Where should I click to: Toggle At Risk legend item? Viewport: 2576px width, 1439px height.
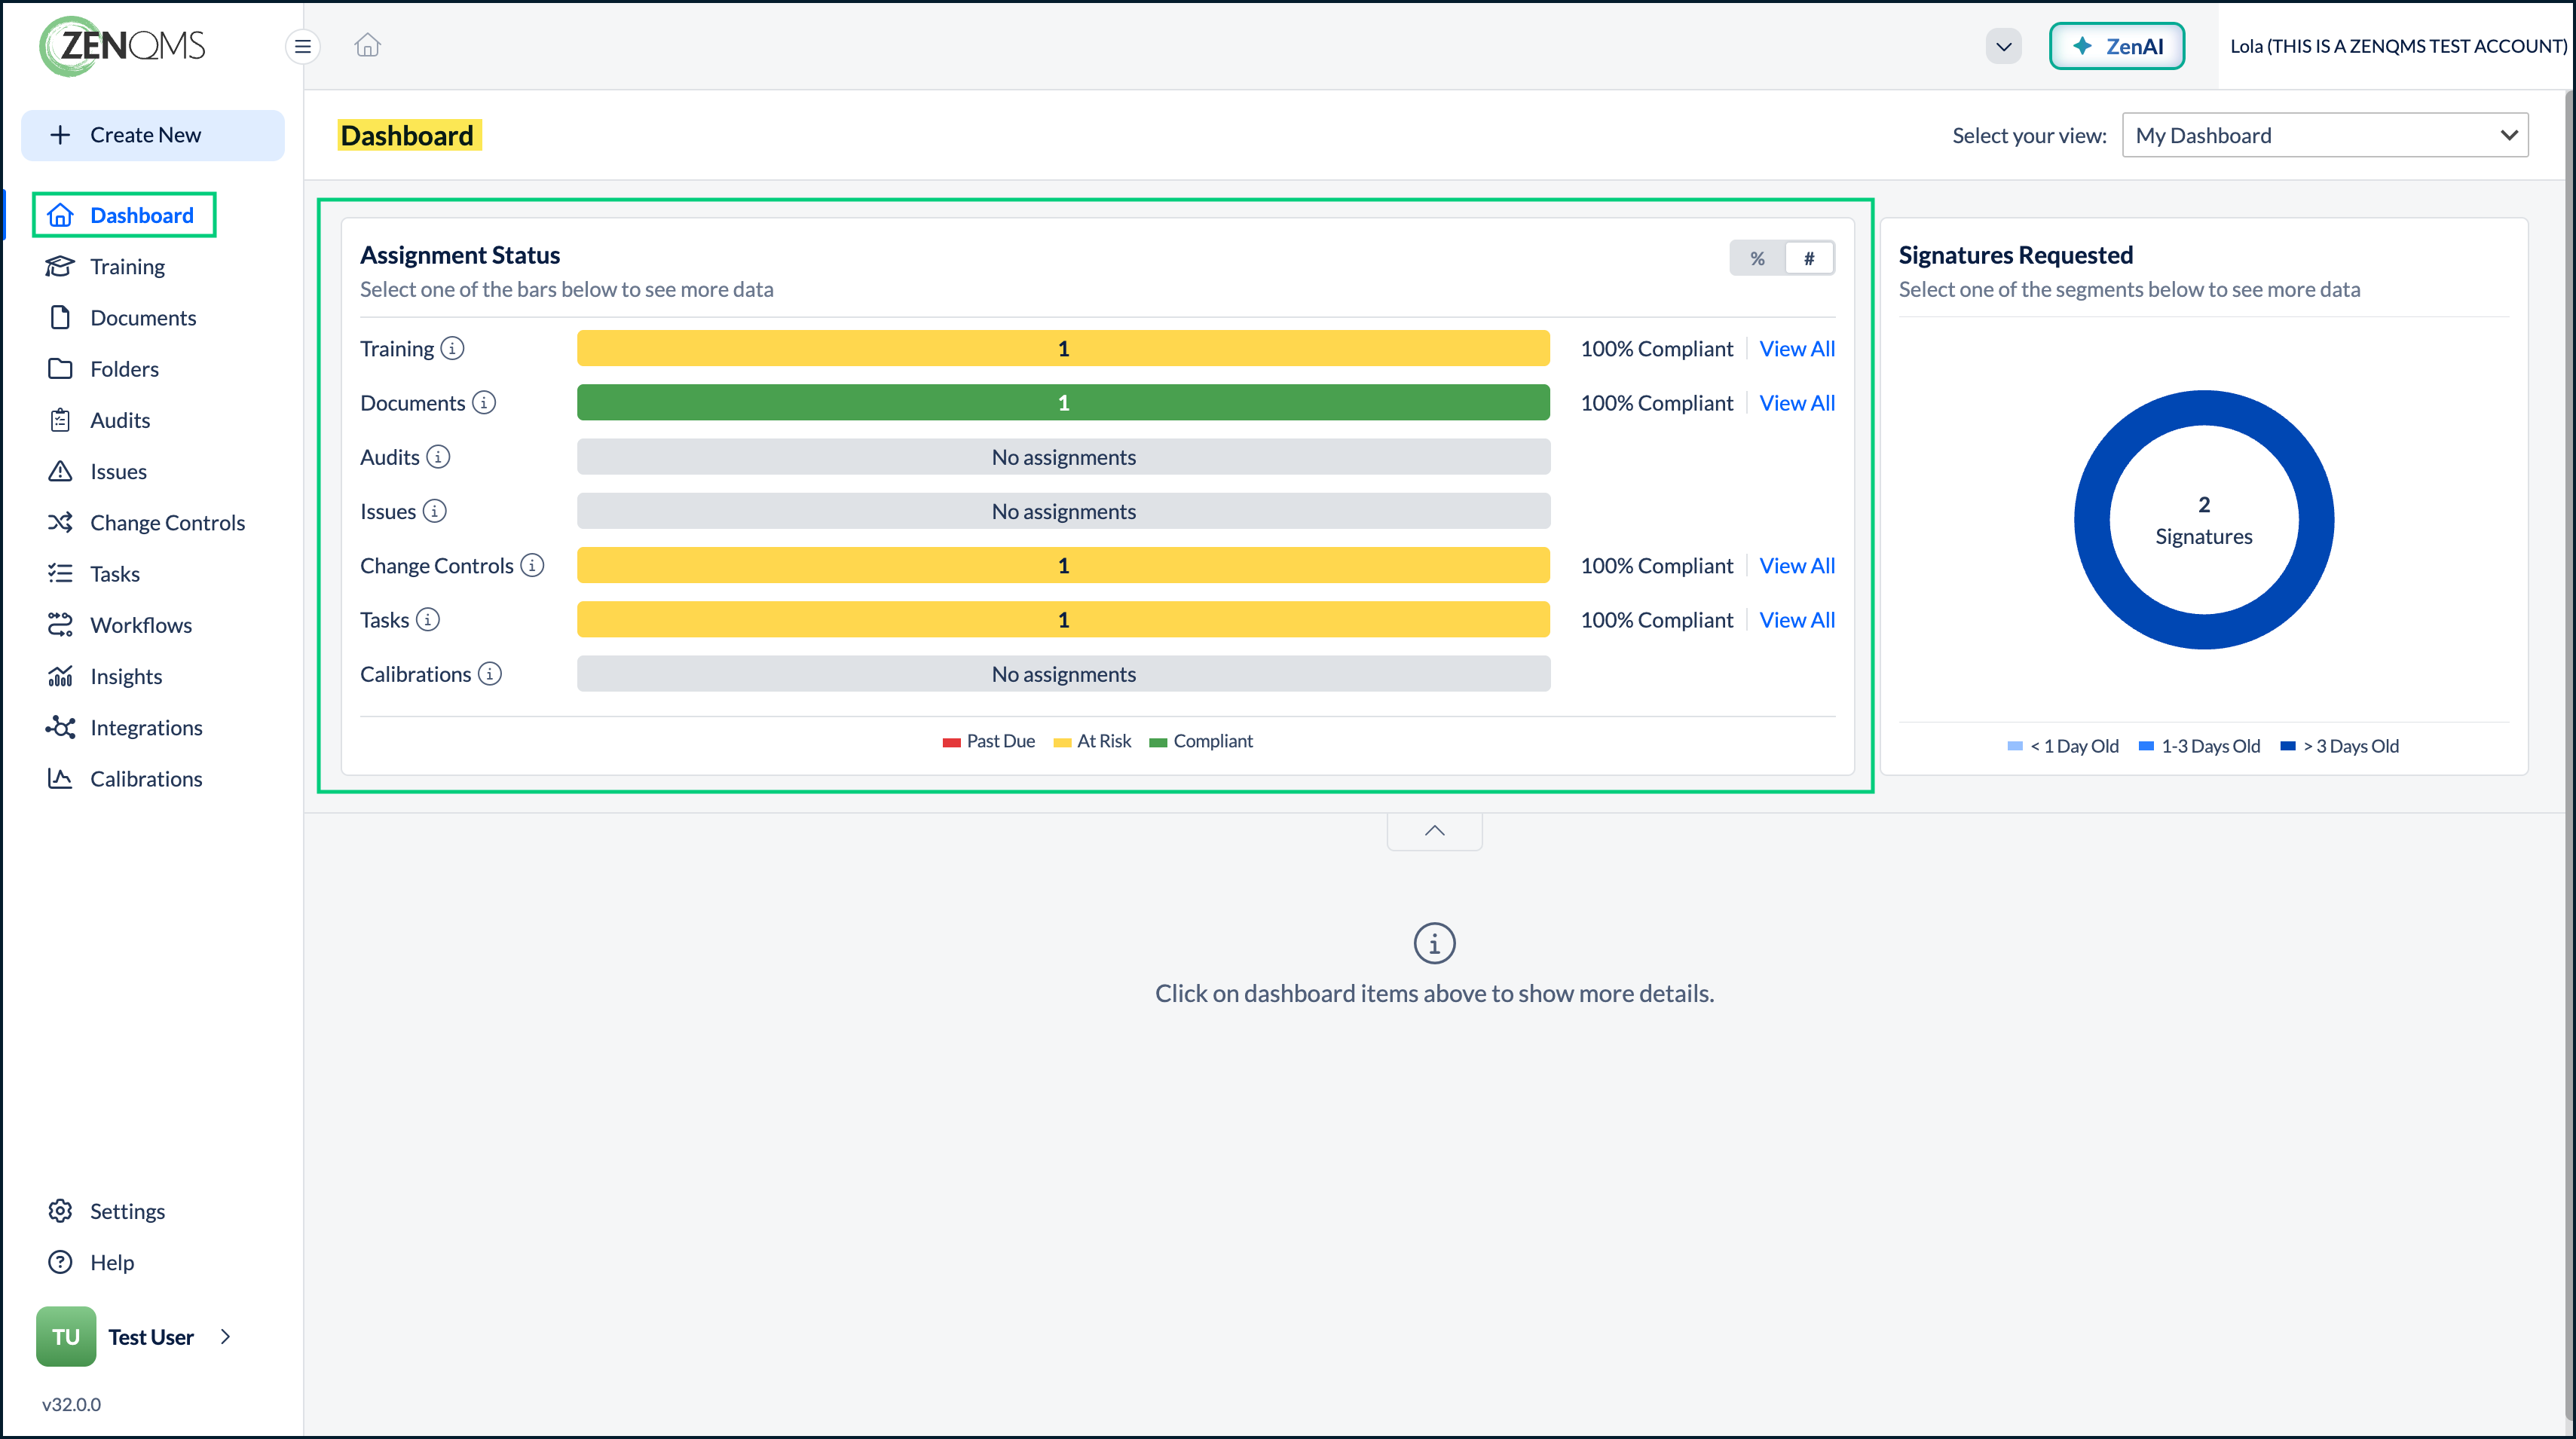tap(1092, 741)
